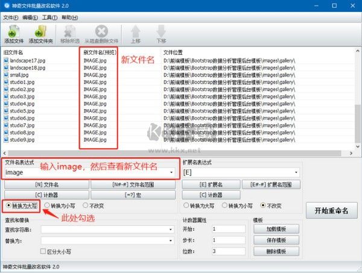Open the 工具(T) menu
The height and width of the screenshot is (273, 362).
click(49, 17)
